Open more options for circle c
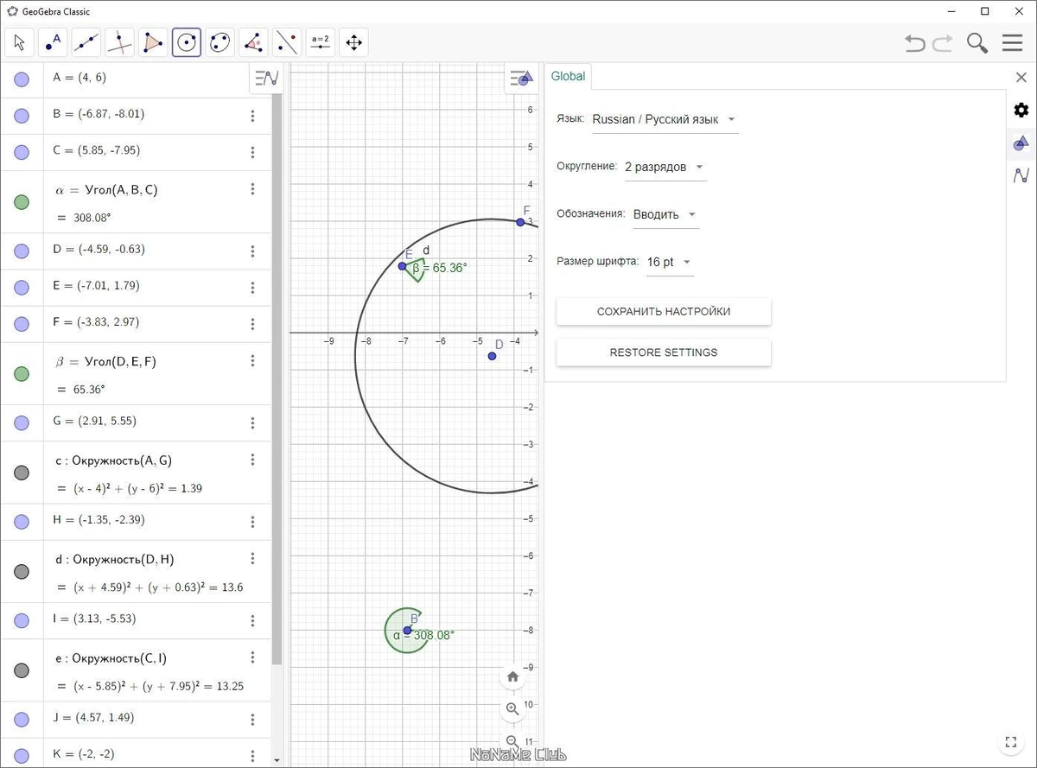The image size is (1037, 768). 252,460
